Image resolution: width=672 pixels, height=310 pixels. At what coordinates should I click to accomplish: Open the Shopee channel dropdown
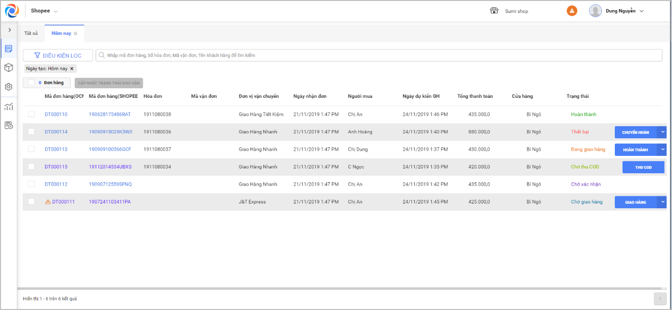point(44,11)
